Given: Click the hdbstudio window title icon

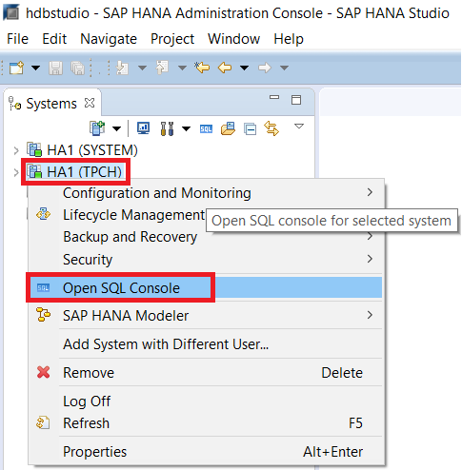Looking at the screenshot, I should tap(10, 12).
